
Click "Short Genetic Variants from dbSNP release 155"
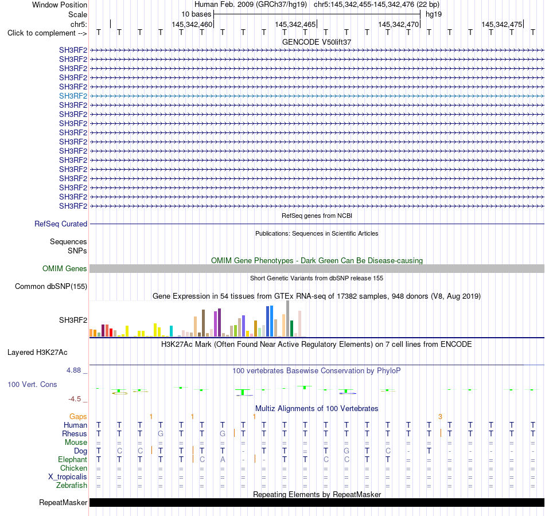[x=317, y=278]
